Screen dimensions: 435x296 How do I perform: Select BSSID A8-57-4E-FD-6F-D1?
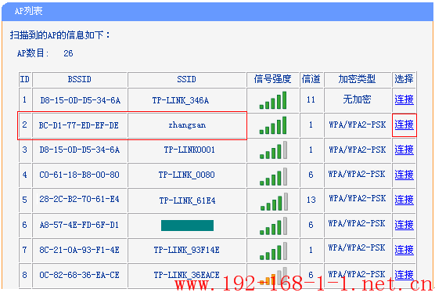pos(79,225)
